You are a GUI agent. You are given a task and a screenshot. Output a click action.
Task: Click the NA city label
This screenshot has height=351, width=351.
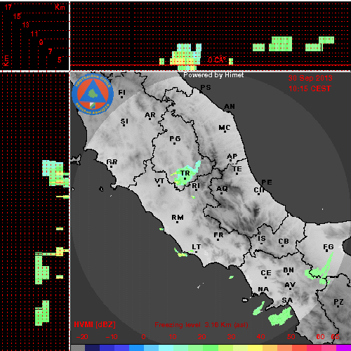(263, 289)
